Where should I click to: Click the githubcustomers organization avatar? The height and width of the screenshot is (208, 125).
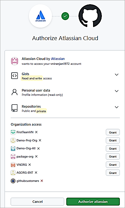[13, 181]
